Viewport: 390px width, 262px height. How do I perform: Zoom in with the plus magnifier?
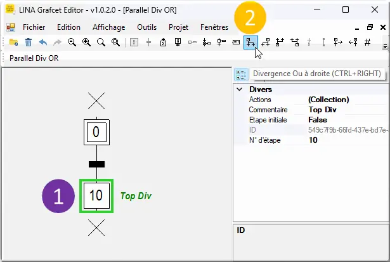tap(86, 43)
